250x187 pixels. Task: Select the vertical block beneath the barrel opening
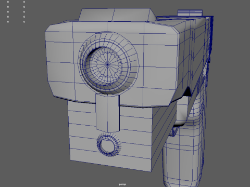pos(108,113)
